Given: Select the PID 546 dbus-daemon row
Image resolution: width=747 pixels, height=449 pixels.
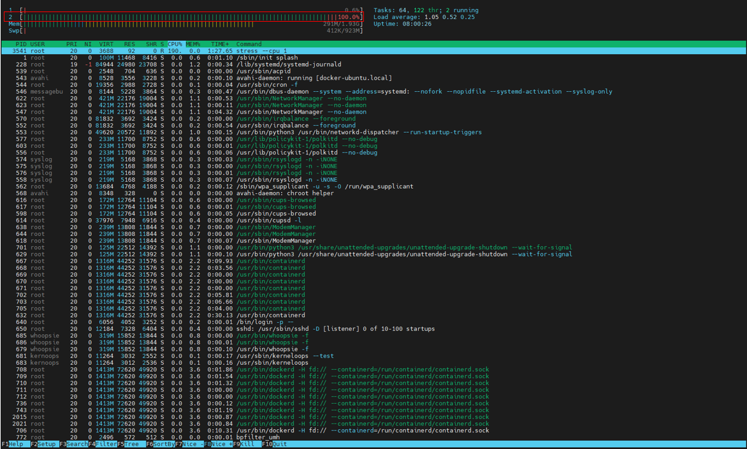Looking at the screenshot, I should [373, 91].
